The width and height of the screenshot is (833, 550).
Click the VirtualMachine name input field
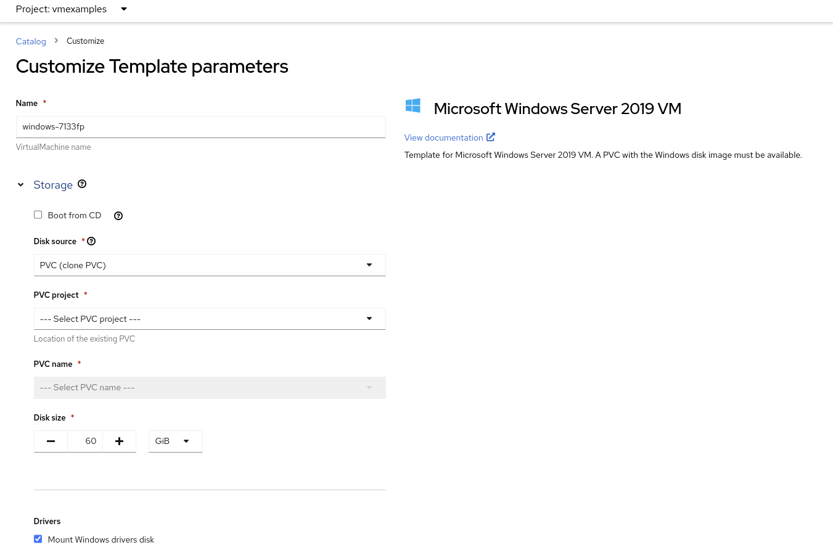click(200, 126)
